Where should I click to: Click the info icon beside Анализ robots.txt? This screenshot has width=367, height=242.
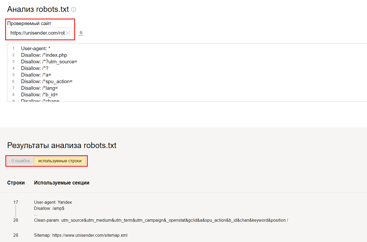(74, 10)
